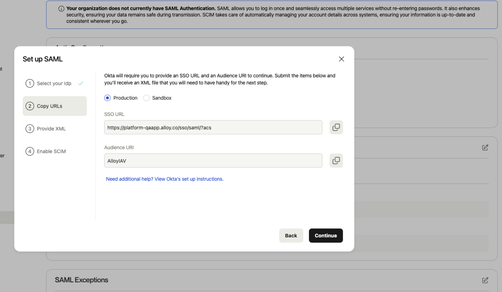This screenshot has height=292, width=502.
Task: Copy the Audience URI to clipboard
Action: (336, 161)
